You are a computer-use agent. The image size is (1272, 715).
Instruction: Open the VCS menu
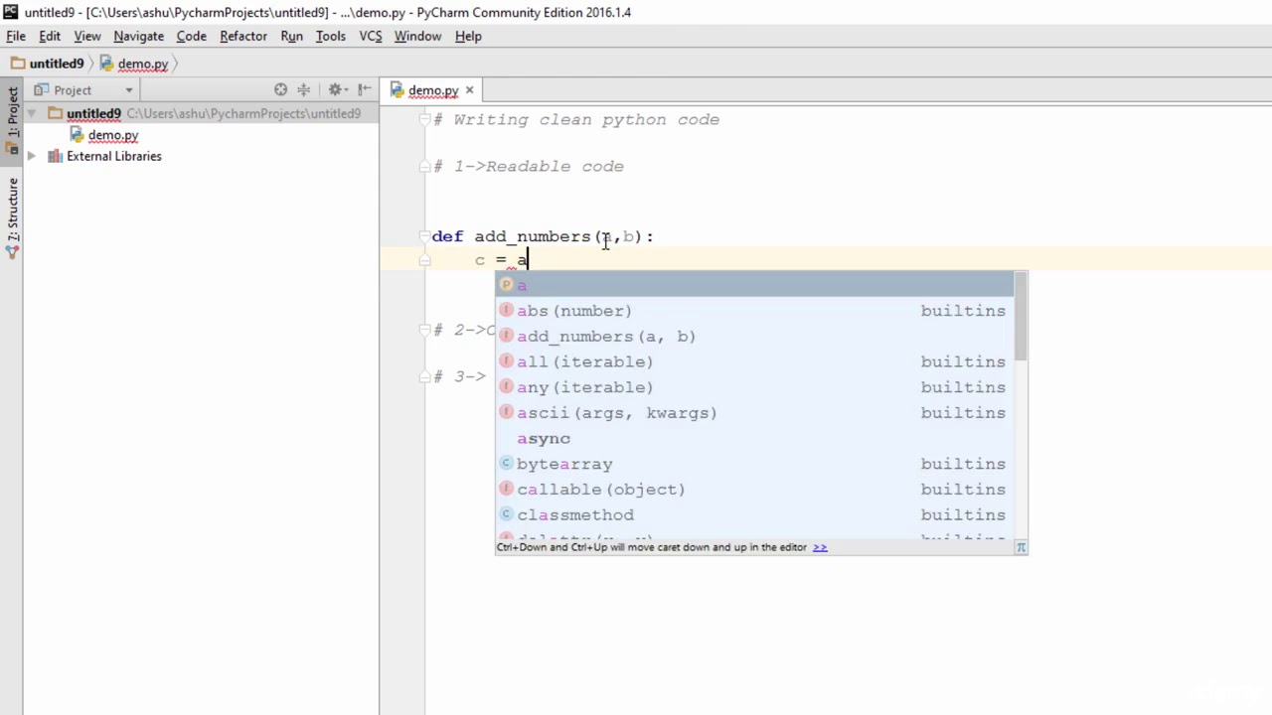371,36
